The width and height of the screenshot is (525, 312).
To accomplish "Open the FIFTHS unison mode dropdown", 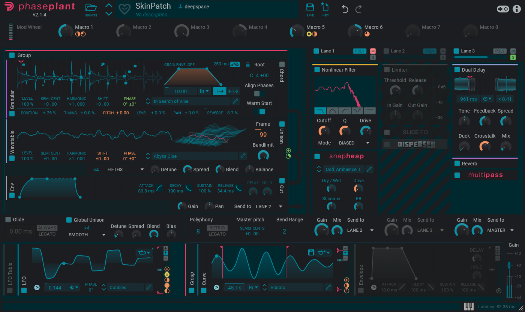I will tap(125, 169).
